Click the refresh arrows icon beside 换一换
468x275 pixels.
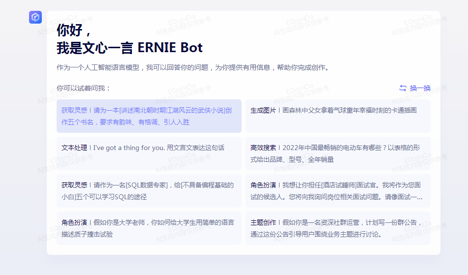403,88
